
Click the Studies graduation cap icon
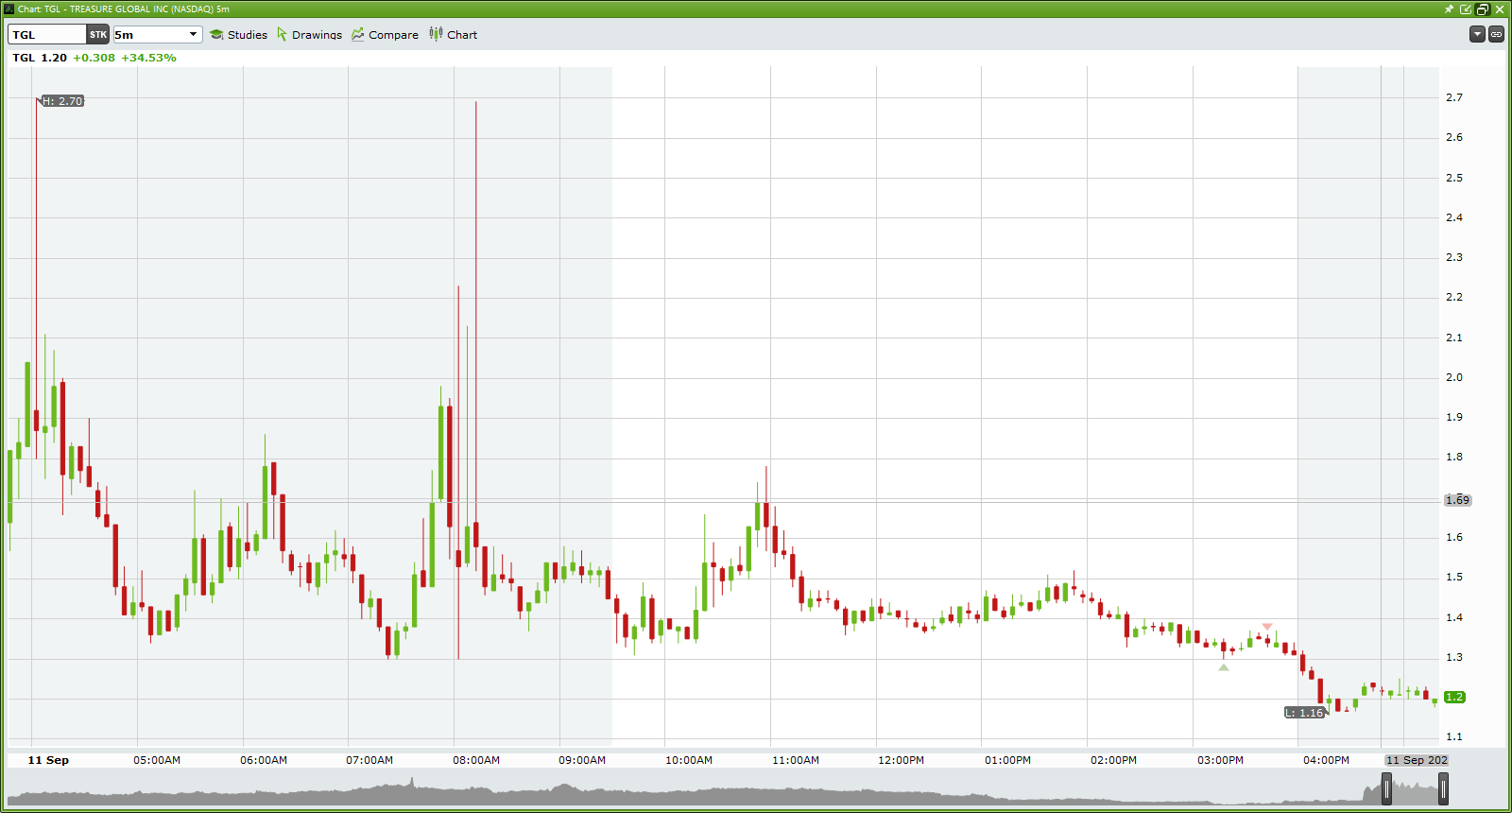pos(216,35)
